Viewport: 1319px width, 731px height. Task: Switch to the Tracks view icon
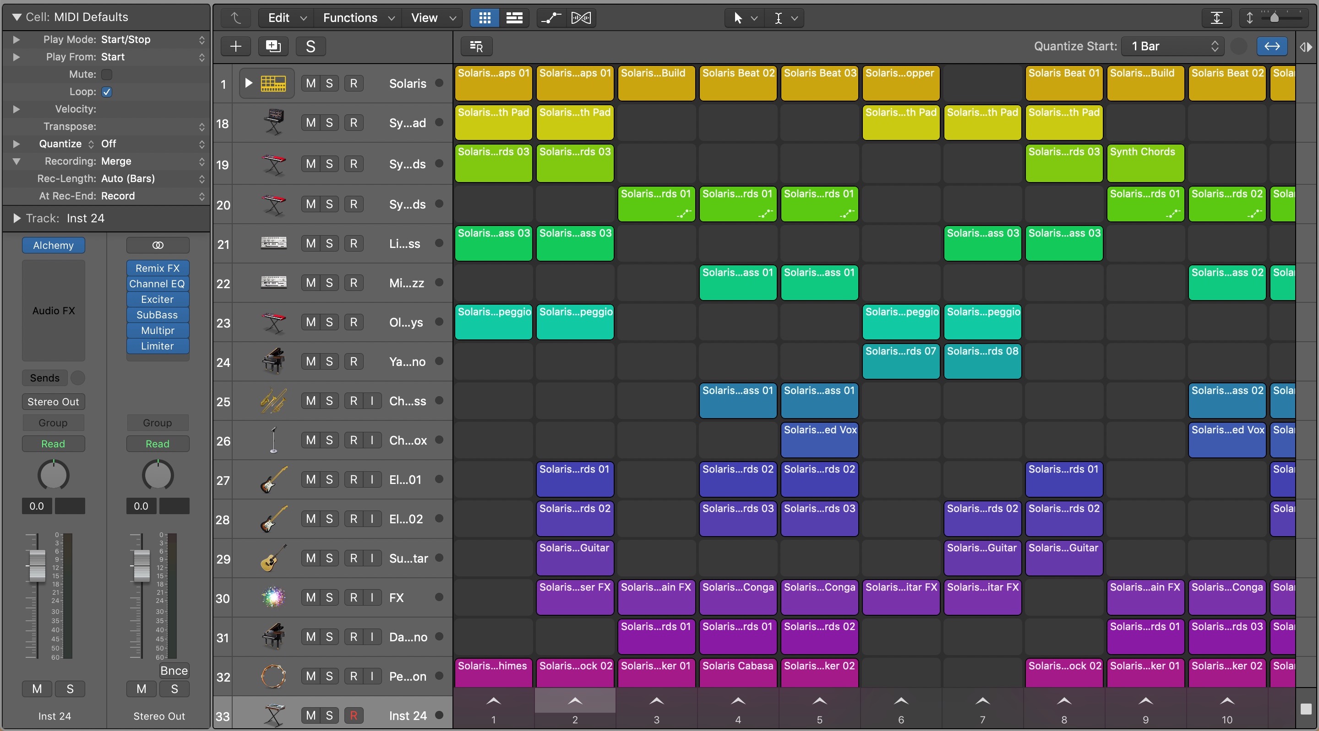pos(515,18)
